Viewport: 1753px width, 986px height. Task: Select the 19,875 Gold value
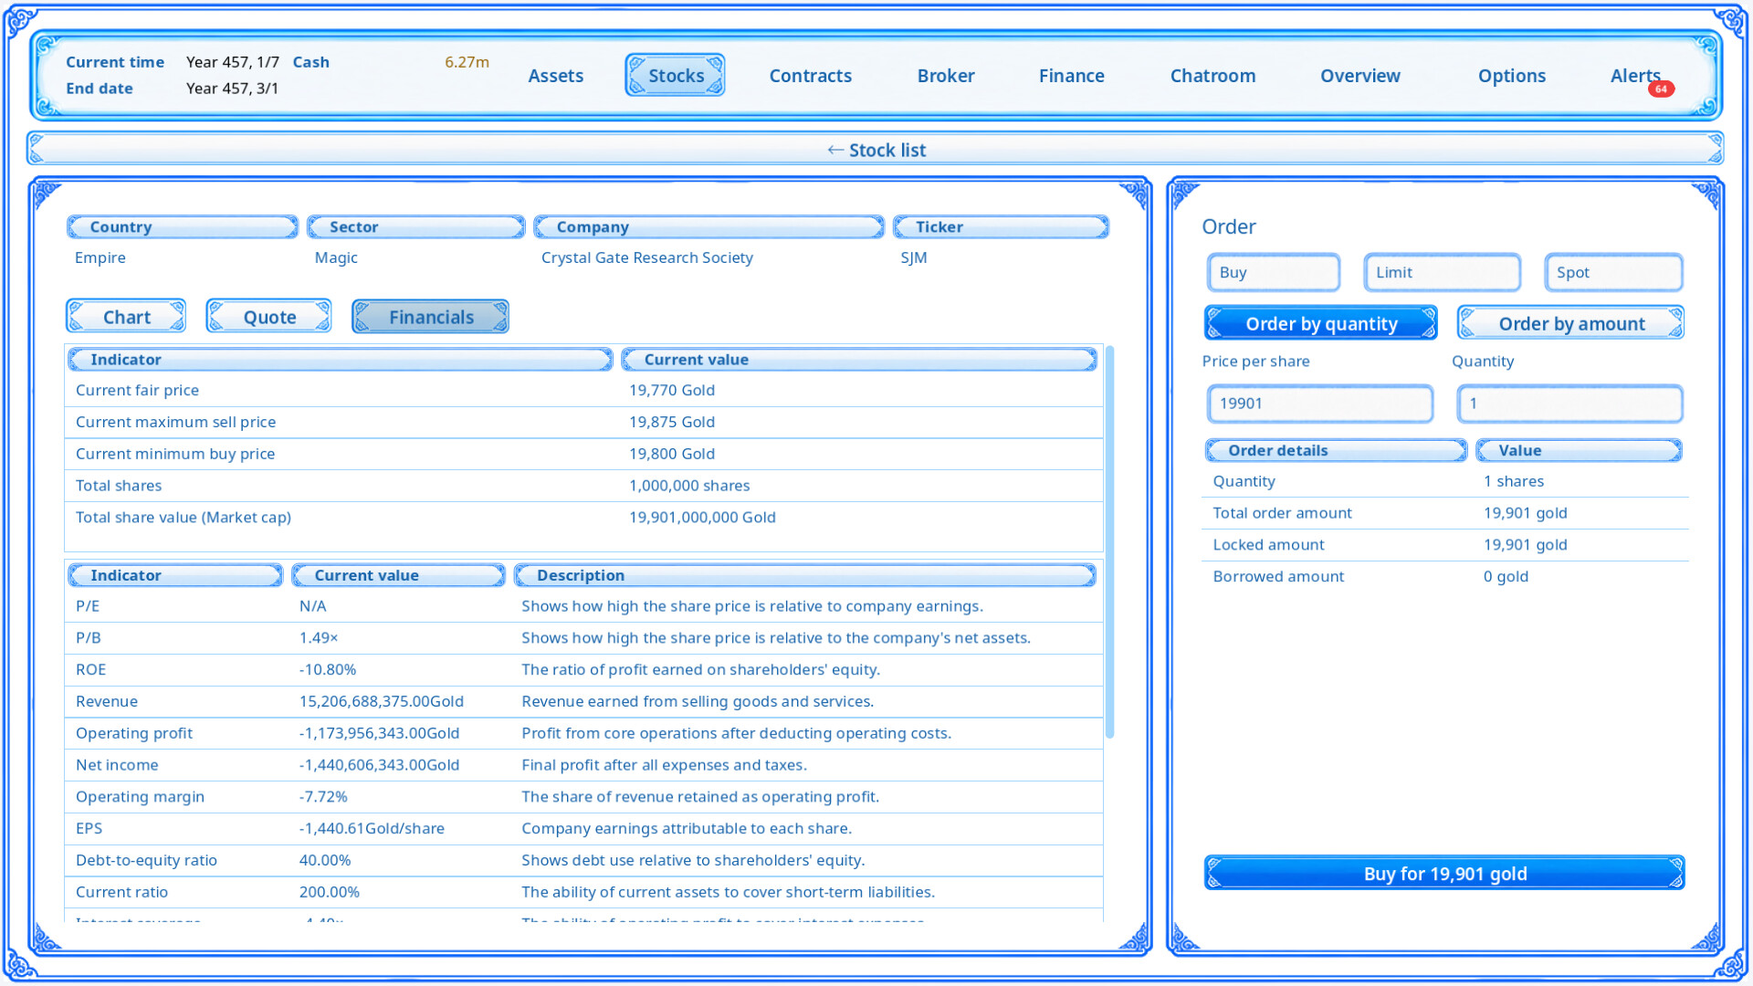tap(672, 422)
